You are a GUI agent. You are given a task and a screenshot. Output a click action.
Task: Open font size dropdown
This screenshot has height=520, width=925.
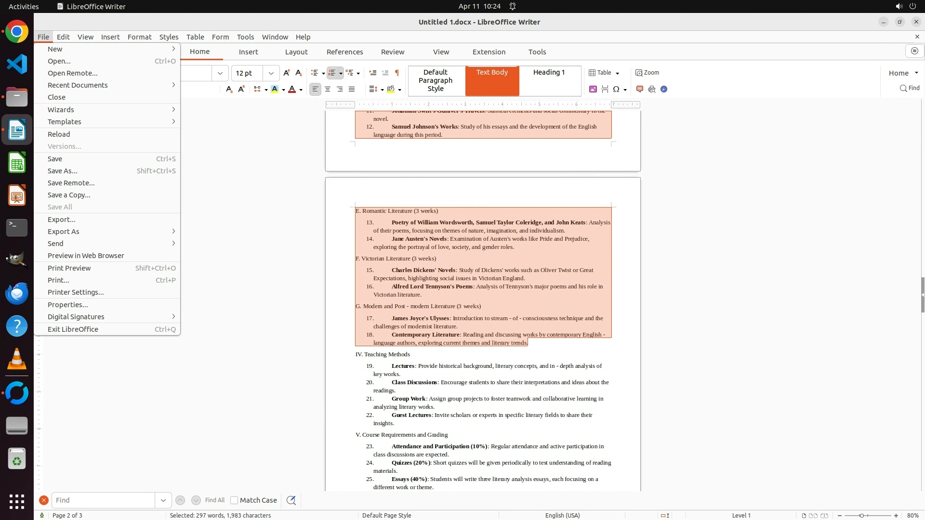(x=271, y=73)
